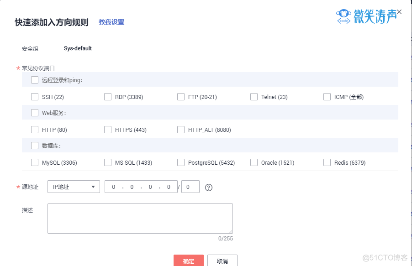Image resolution: width=412 pixels, height=266 pixels.
Task: Enable the SSH (22) checkbox
Action: (35, 97)
